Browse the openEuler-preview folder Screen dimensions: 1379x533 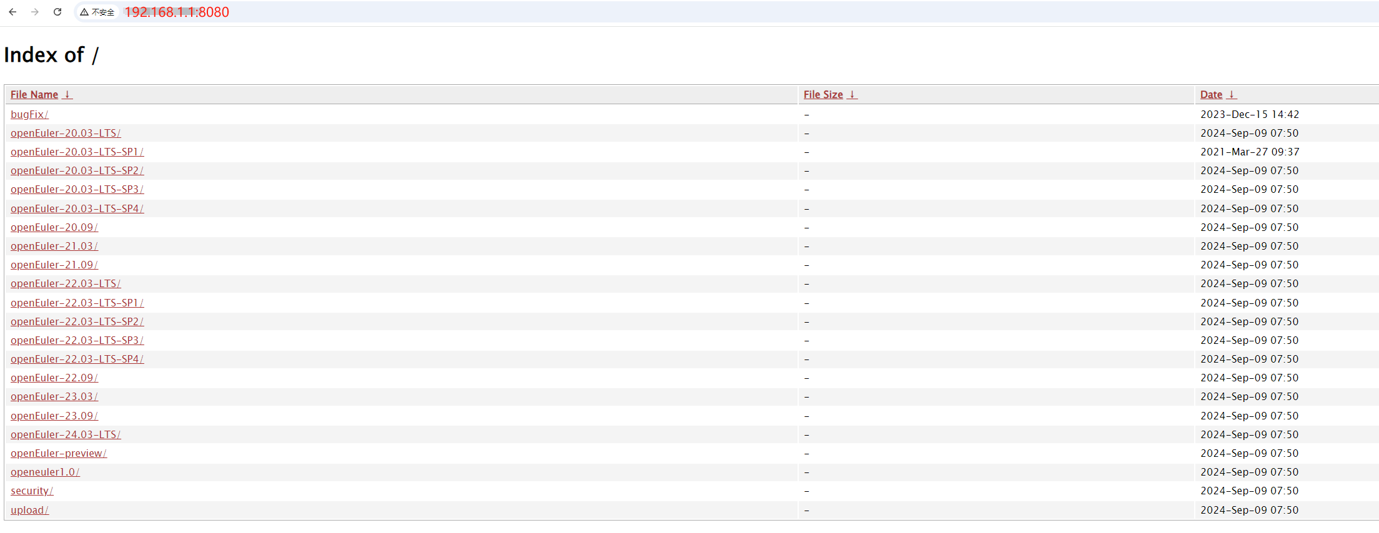(x=58, y=453)
